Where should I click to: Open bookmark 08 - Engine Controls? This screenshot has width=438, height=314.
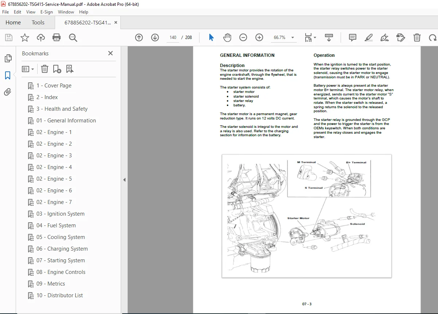61,272
